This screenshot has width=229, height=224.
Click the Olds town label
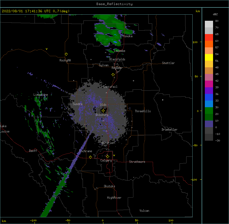coord(103,105)
